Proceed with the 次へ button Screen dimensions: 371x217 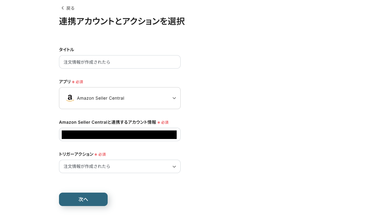(x=83, y=199)
